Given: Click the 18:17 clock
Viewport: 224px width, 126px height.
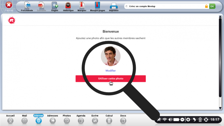Looking at the screenshot, I should [215, 119].
